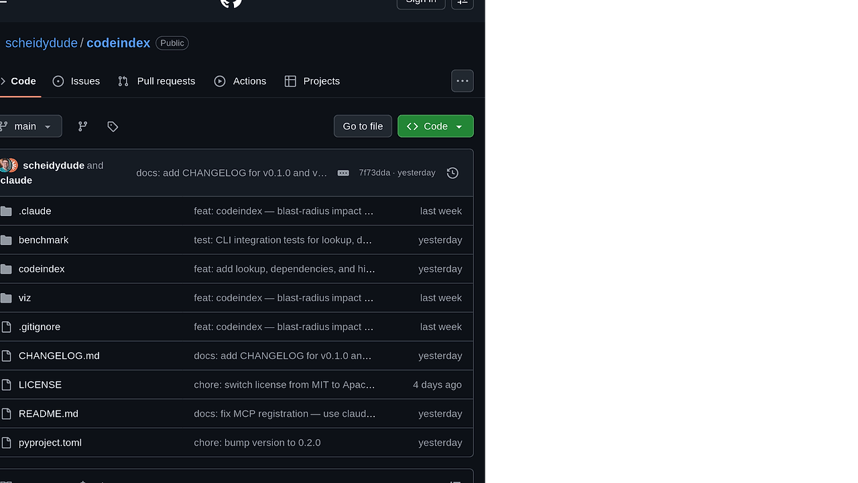Open the LICENSE row switch license commit

[285, 384]
